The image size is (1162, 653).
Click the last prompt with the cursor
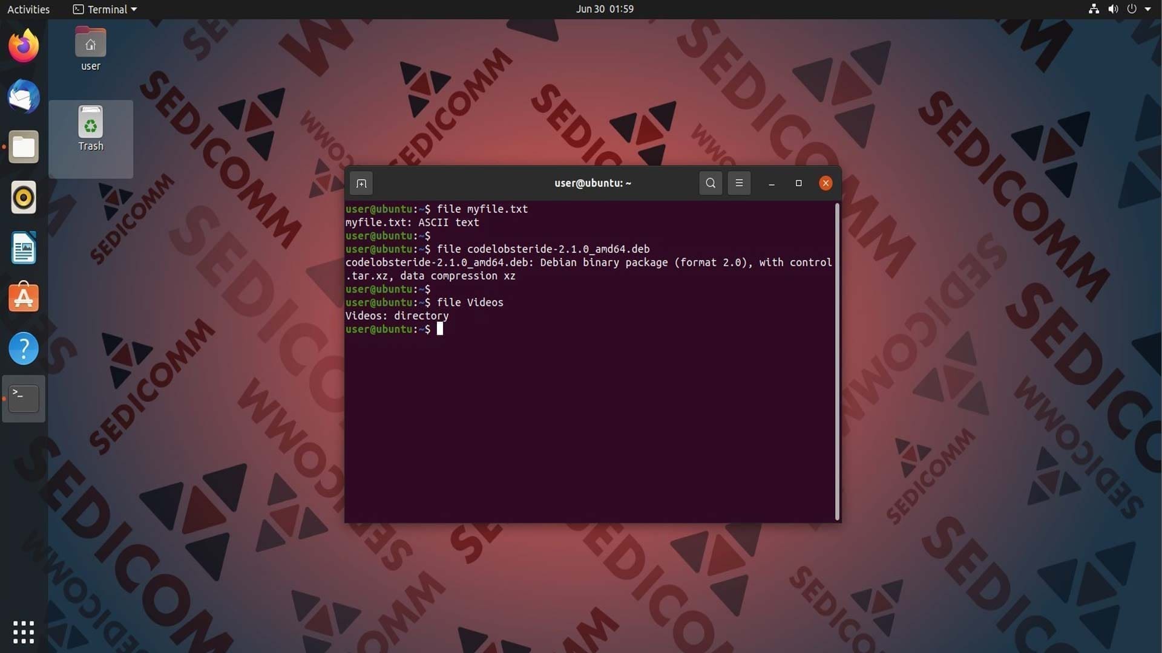coord(394,329)
